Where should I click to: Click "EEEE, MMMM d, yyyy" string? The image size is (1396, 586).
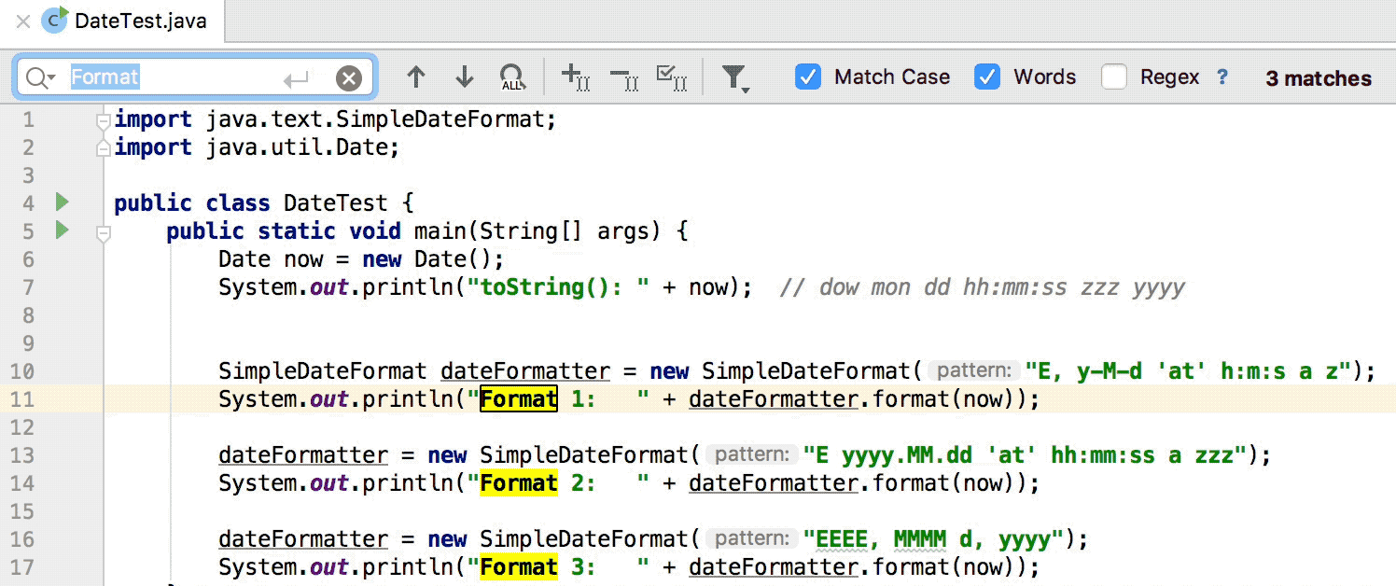coord(933,539)
